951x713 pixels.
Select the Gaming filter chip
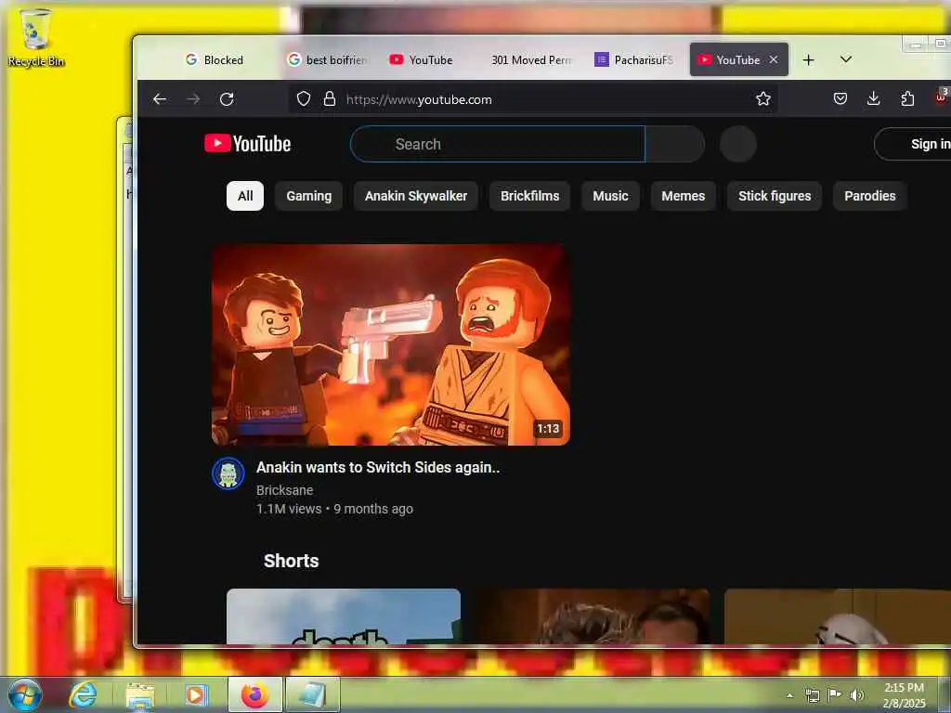pos(308,196)
